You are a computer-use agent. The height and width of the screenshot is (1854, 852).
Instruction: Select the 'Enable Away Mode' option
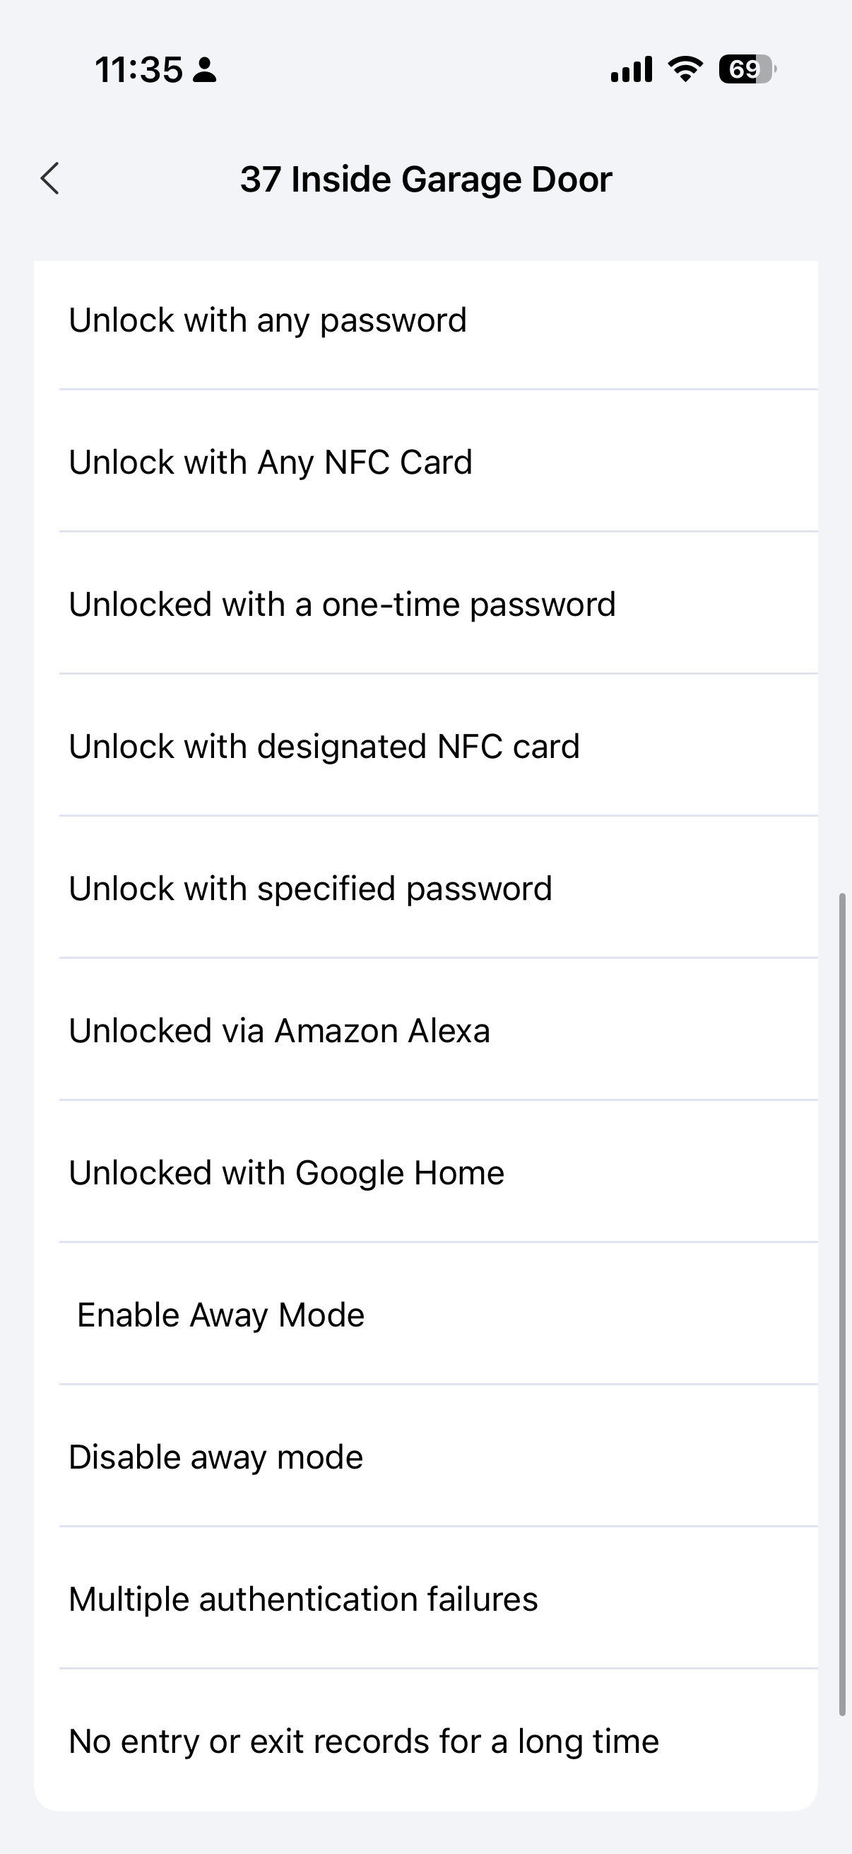tap(220, 1315)
